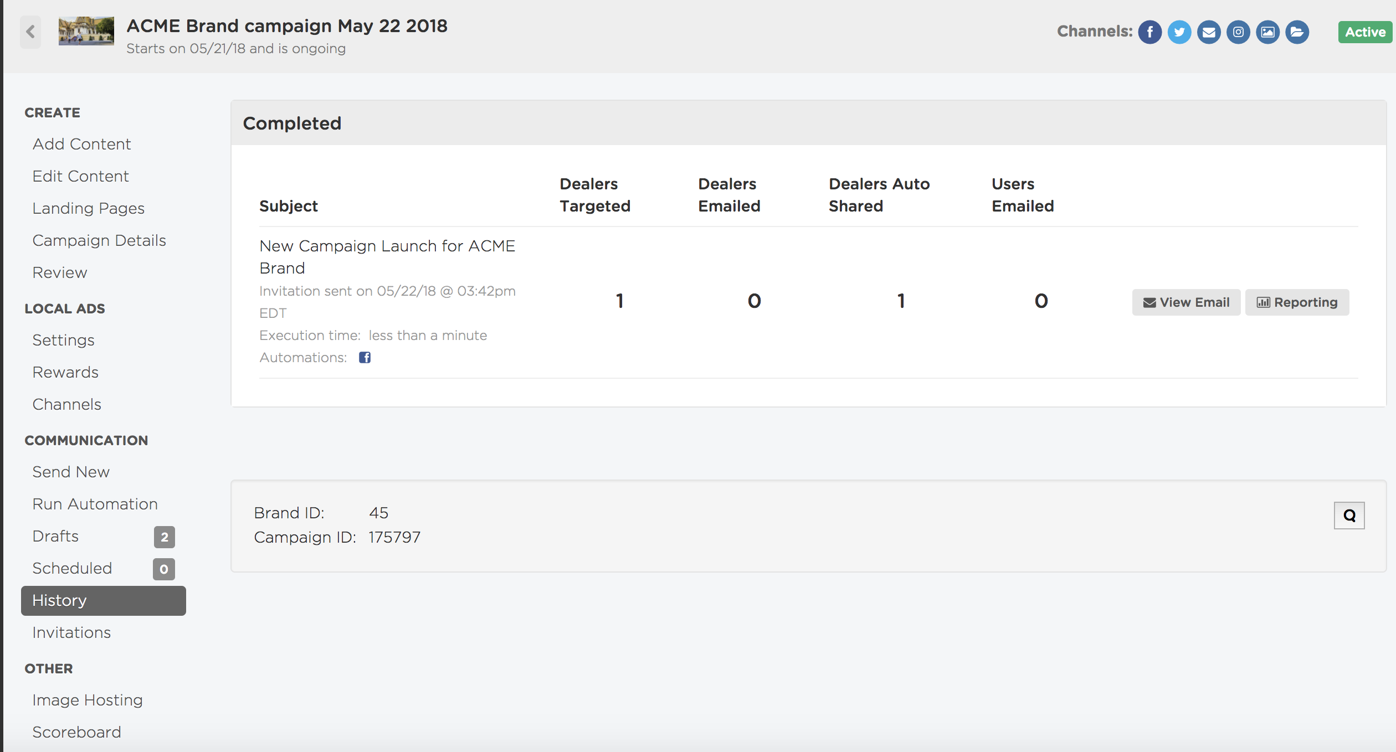The image size is (1396, 752).
Task: Click Brand ID value 45
Action: click(379, 513)
